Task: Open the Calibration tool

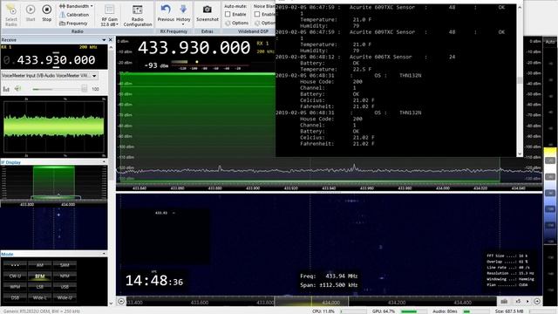Action: pos(74,15)
